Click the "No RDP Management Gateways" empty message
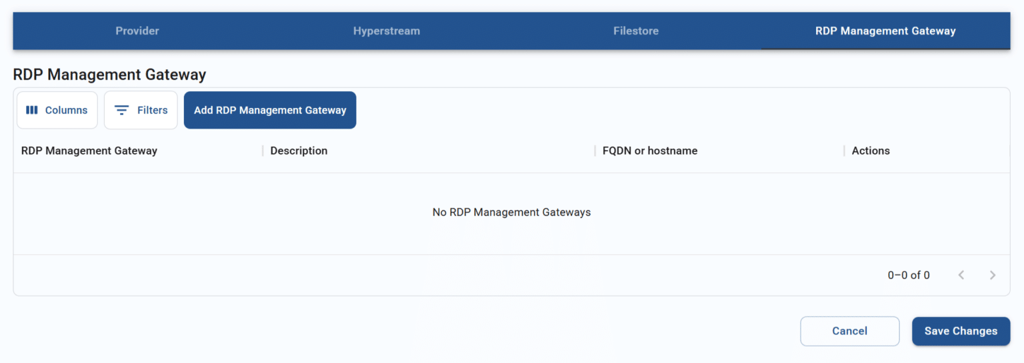The image size is (1024, 363). point(511,212)
